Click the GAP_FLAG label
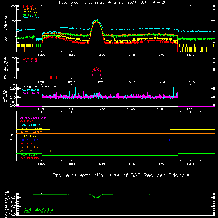218x218 pixels. tap(27, 121)
